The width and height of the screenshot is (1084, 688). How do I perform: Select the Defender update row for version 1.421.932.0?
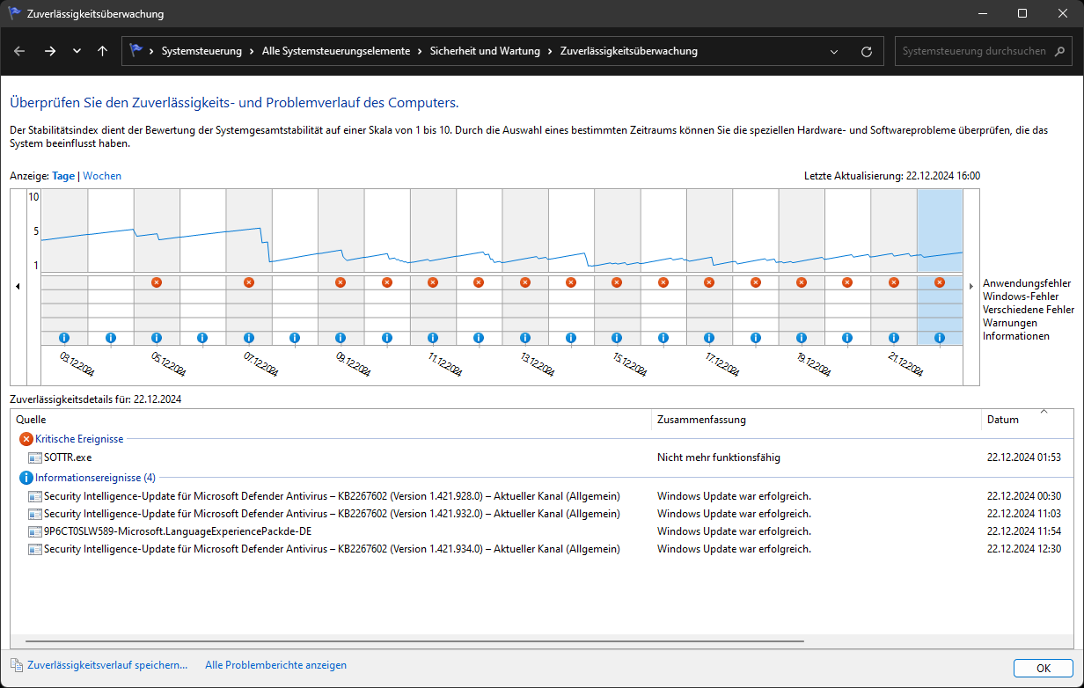(x=541, y=513)
